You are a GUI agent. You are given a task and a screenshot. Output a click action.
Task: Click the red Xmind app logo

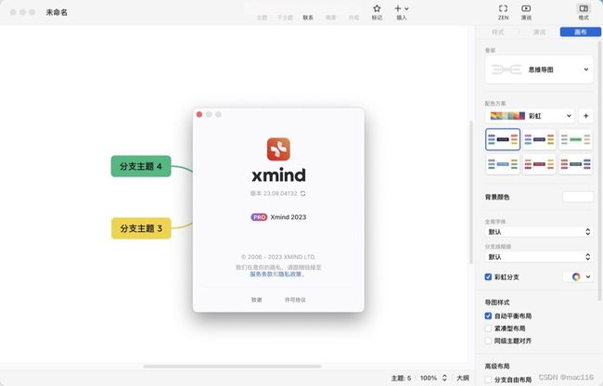279,149
